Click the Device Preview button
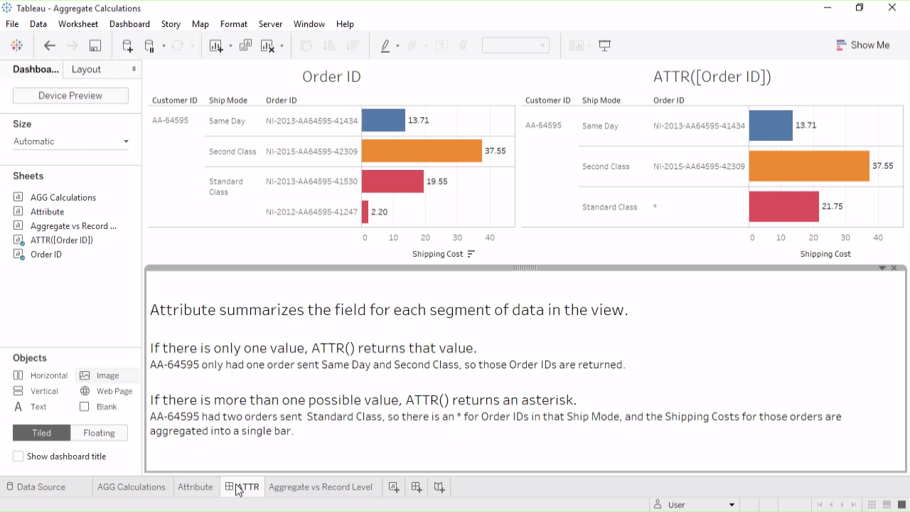Screen dimensions: 910x512 tap(70, 95)
